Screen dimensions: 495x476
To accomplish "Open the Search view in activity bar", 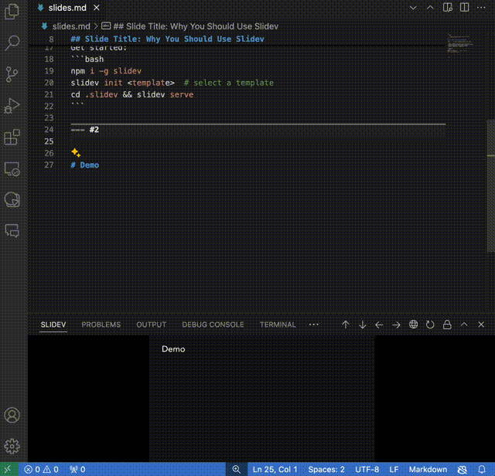I will pos(12,42).
